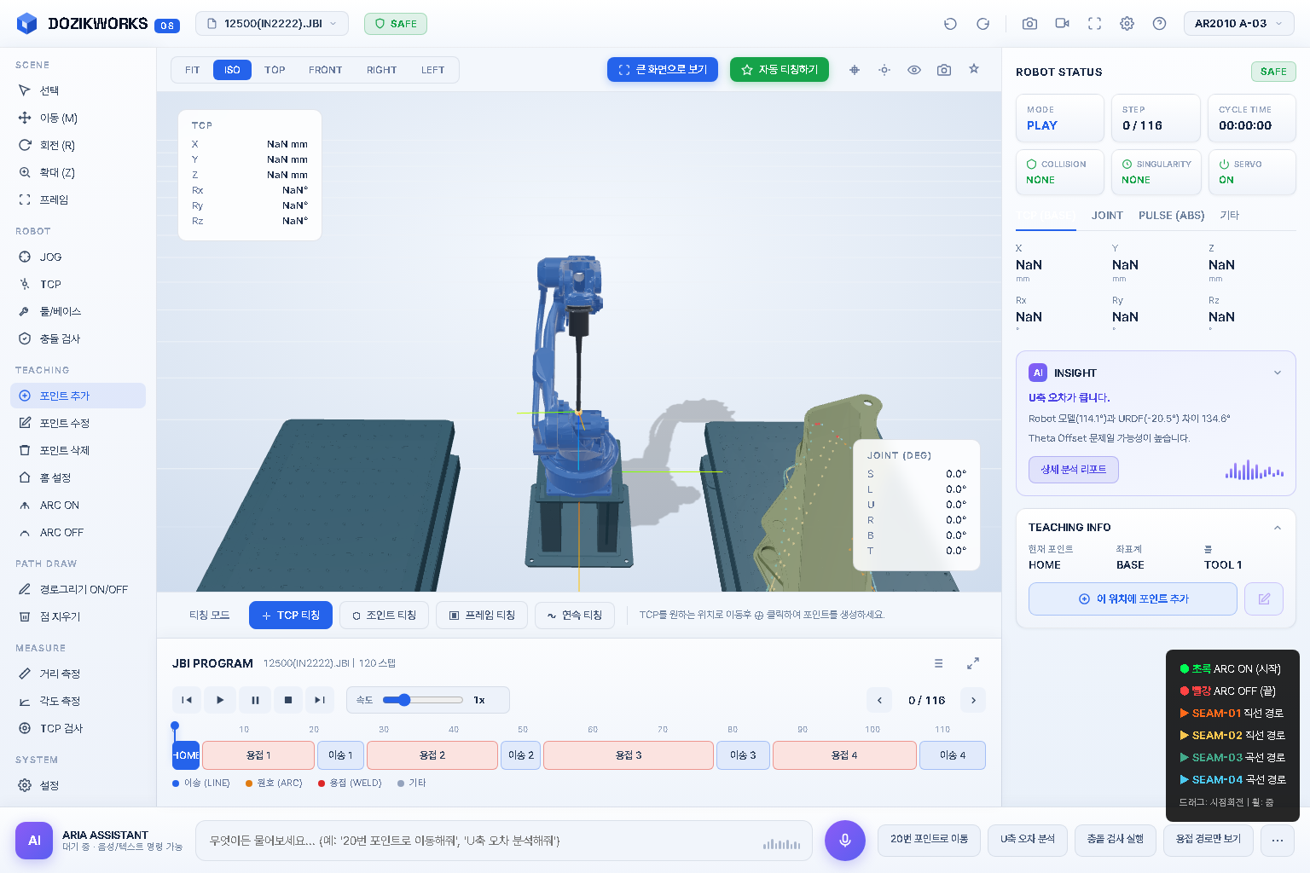The width and height of the screenshot is (1310, 873).
Task: Click the ARIA assistant text input field
Action: pyautogui.click(x=504, y=841)
